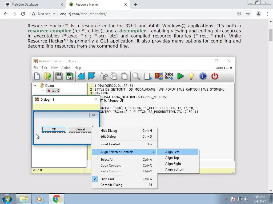The height and width of the screenshot is (204, 273).
Task: Click the Add new resource page icon
Action: tap(148, 76)
